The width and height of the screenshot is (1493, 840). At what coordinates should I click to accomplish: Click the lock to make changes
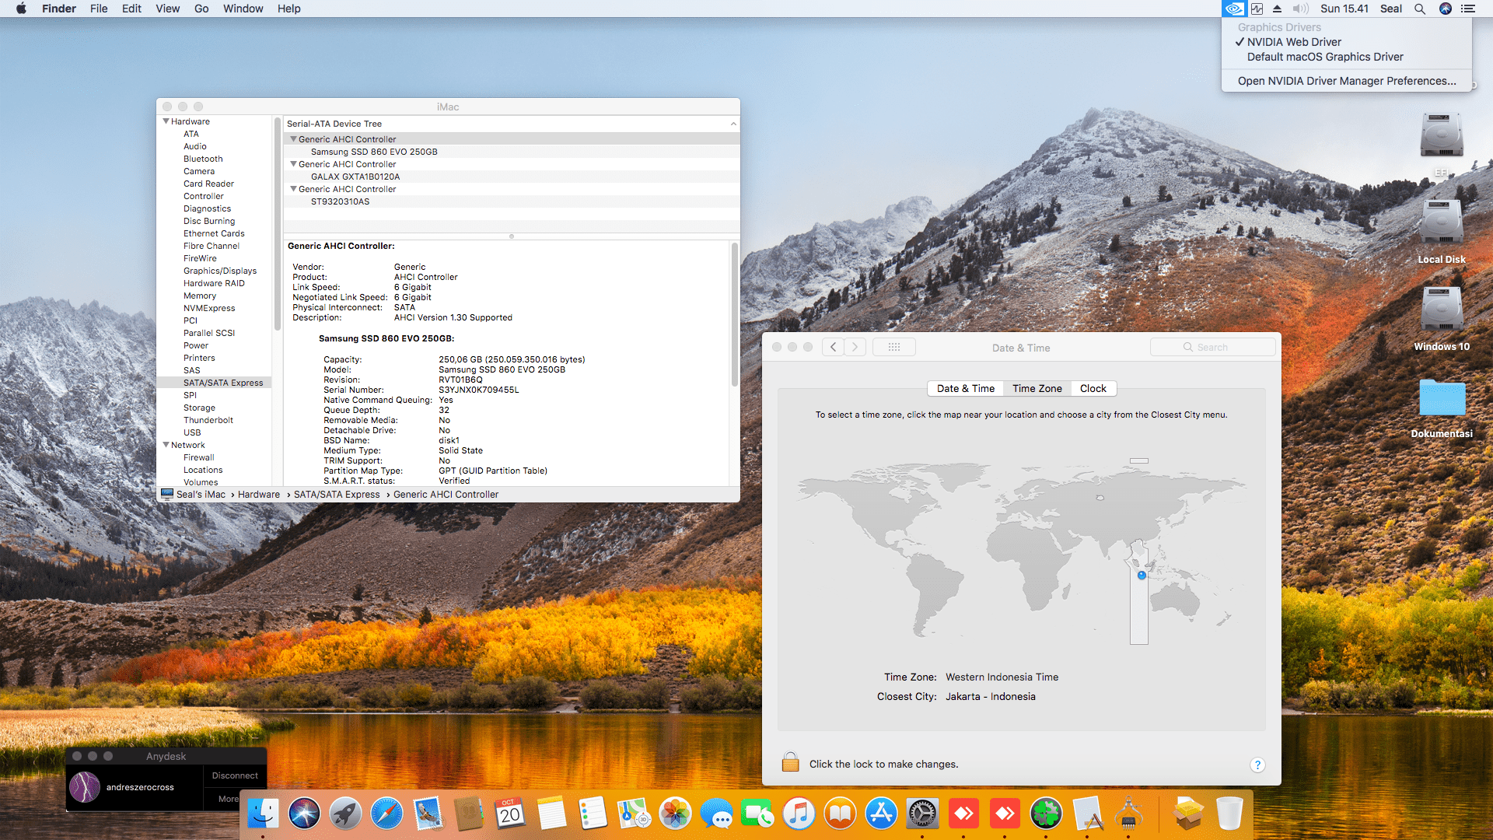pyautogui.click(x=790, y=762)
